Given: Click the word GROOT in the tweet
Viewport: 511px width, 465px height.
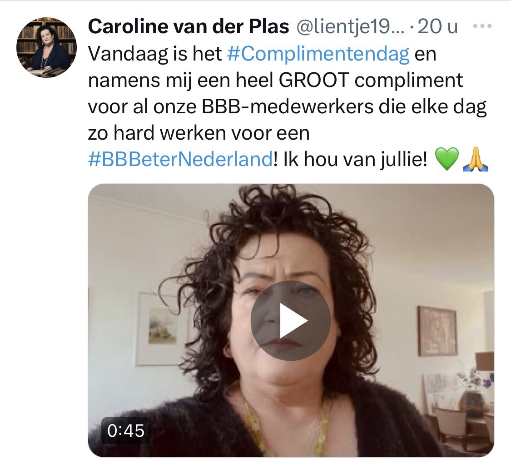Looking at the screenshot, I should click(x=314, y=81).
